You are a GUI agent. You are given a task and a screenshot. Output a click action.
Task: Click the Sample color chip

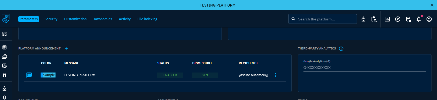[x=48, y=75]
